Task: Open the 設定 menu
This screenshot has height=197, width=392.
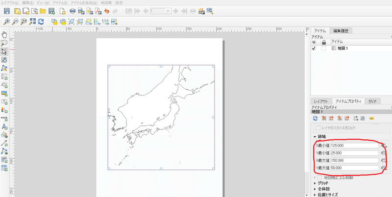Action: 119,3
